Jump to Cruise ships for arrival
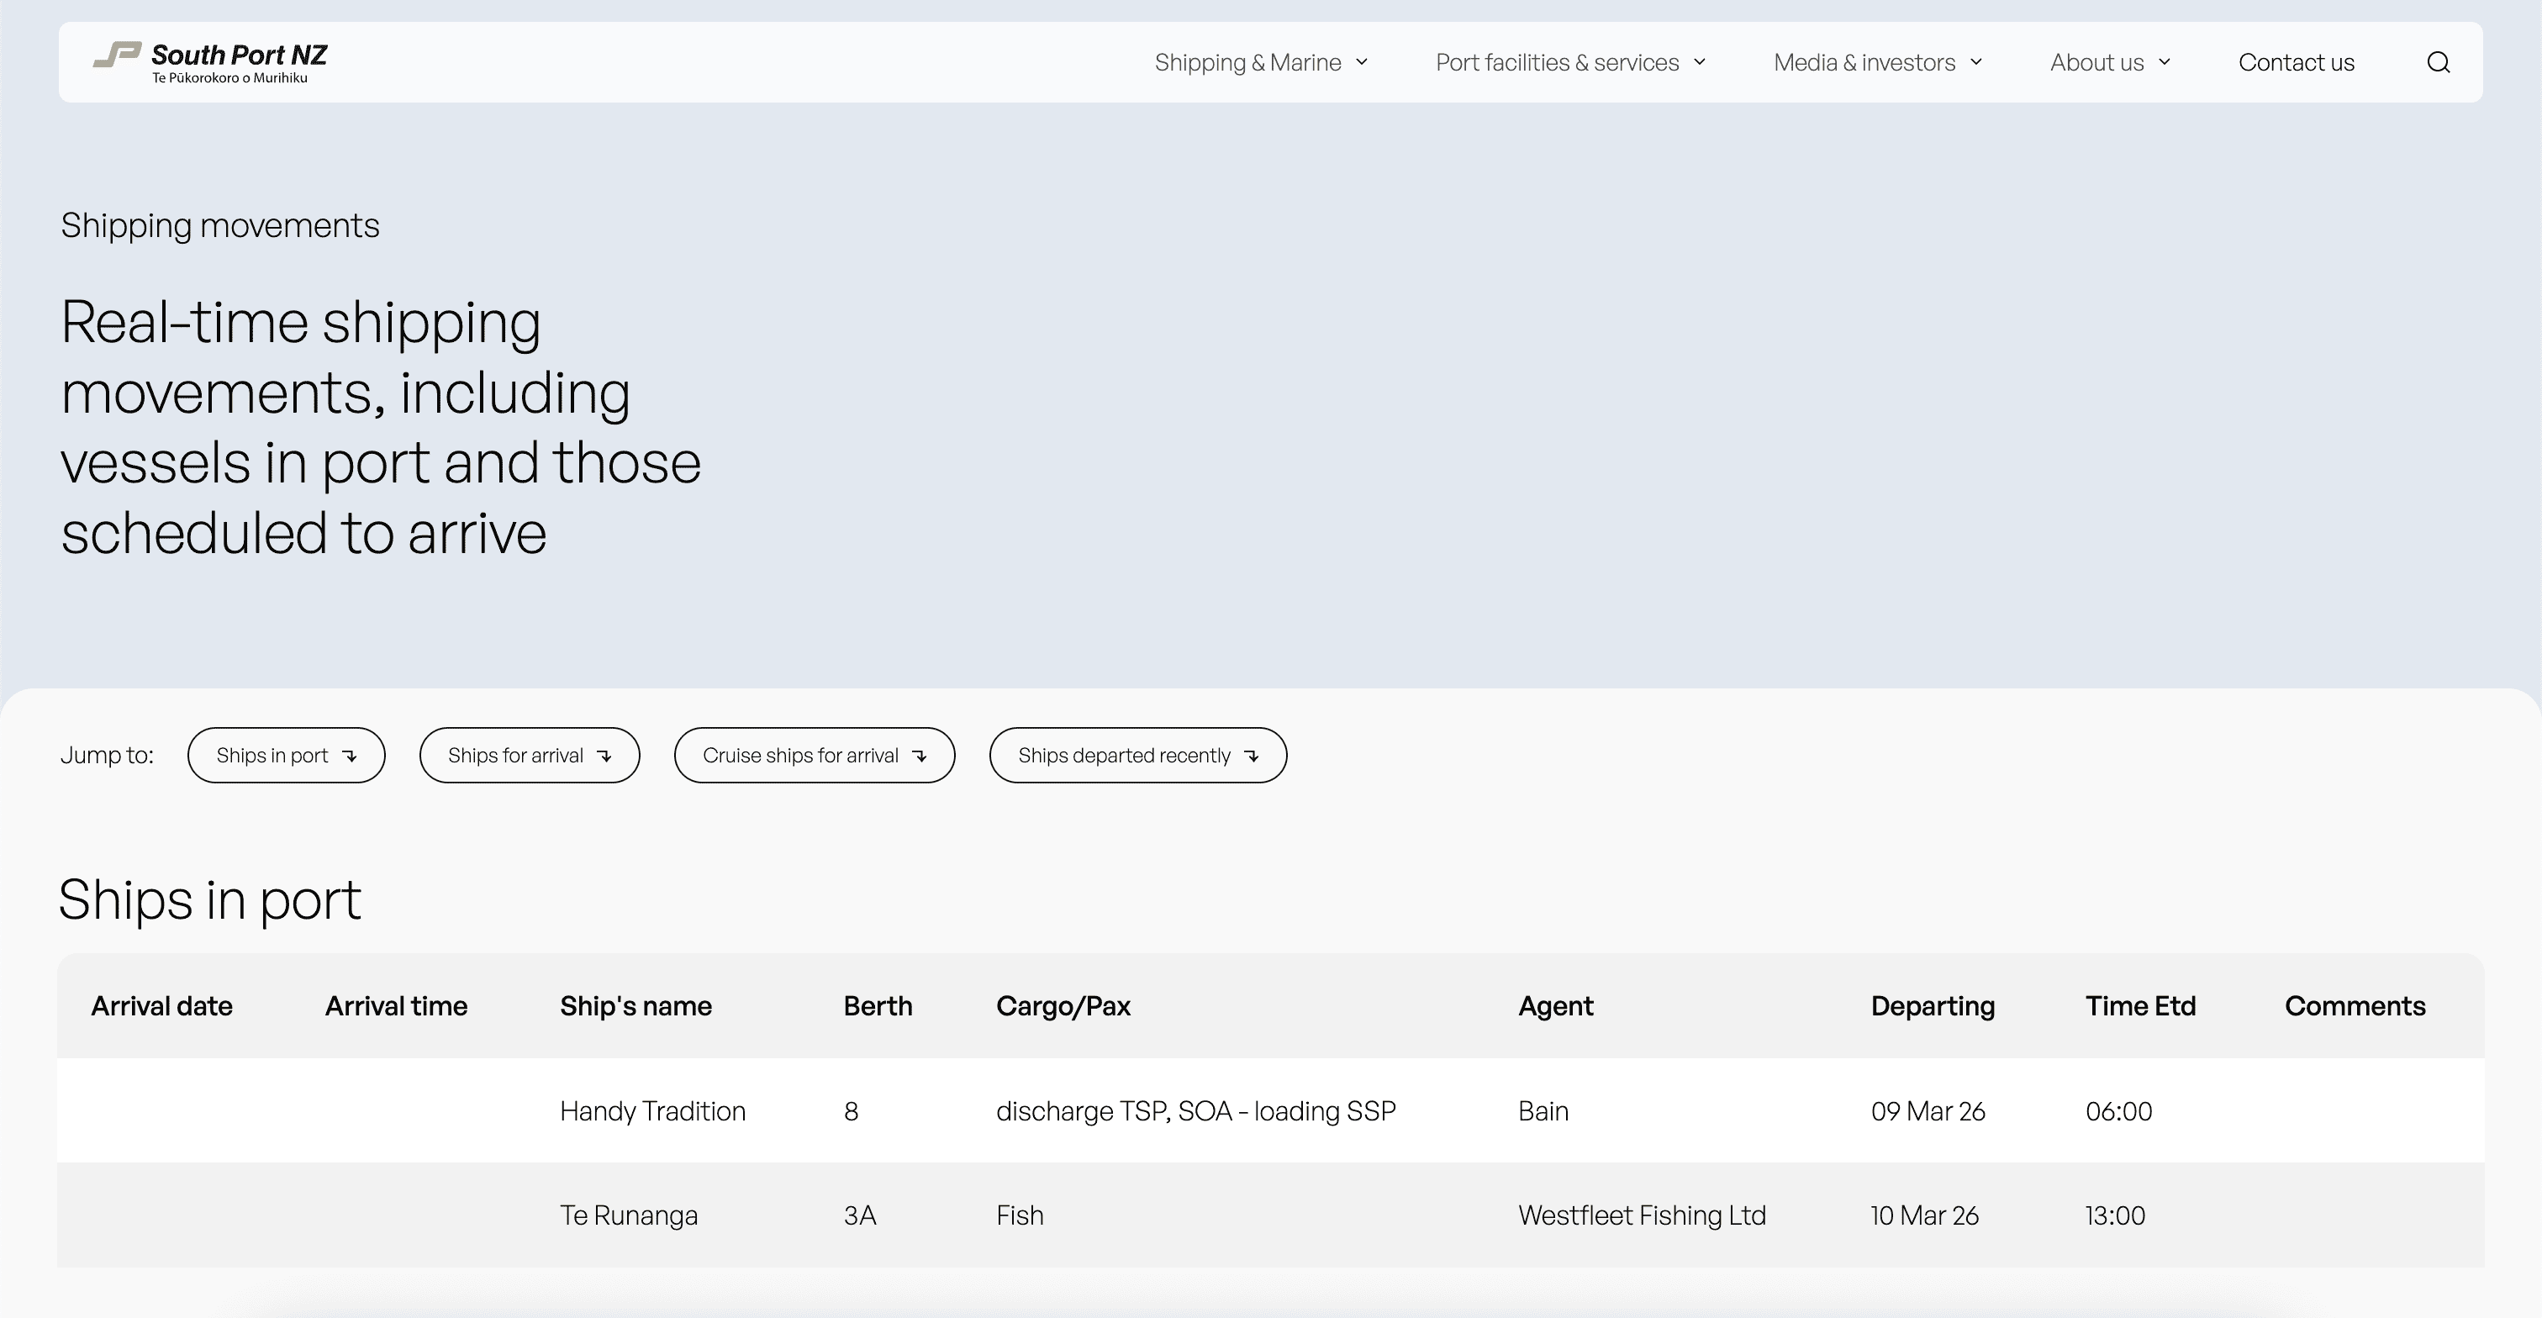The width and height of the screenshot is (2542, 1318). coord(800,756)
